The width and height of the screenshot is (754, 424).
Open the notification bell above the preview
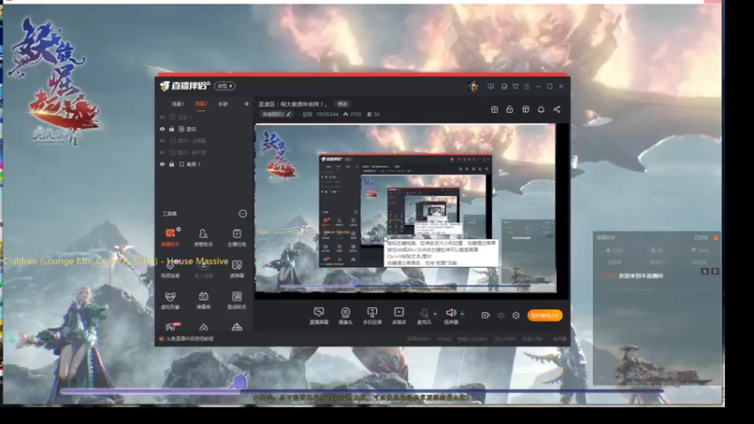(541, 109)
